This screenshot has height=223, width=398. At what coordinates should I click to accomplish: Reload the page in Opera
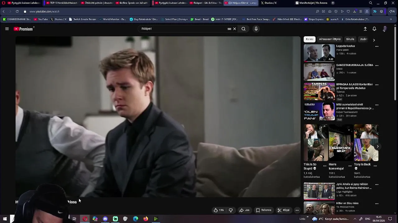tap(17, 11)
